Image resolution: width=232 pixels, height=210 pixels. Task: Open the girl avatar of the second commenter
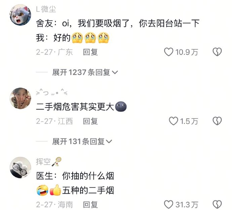pyautogui.click(x=21, y=98)
